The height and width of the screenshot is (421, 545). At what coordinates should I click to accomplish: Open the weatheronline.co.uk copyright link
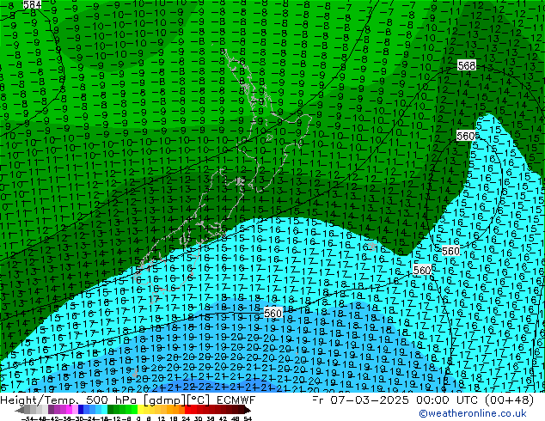pos(473,413)
